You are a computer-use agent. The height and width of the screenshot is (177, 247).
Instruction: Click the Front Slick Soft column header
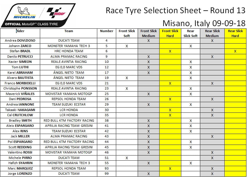click(x=127, y=33)
